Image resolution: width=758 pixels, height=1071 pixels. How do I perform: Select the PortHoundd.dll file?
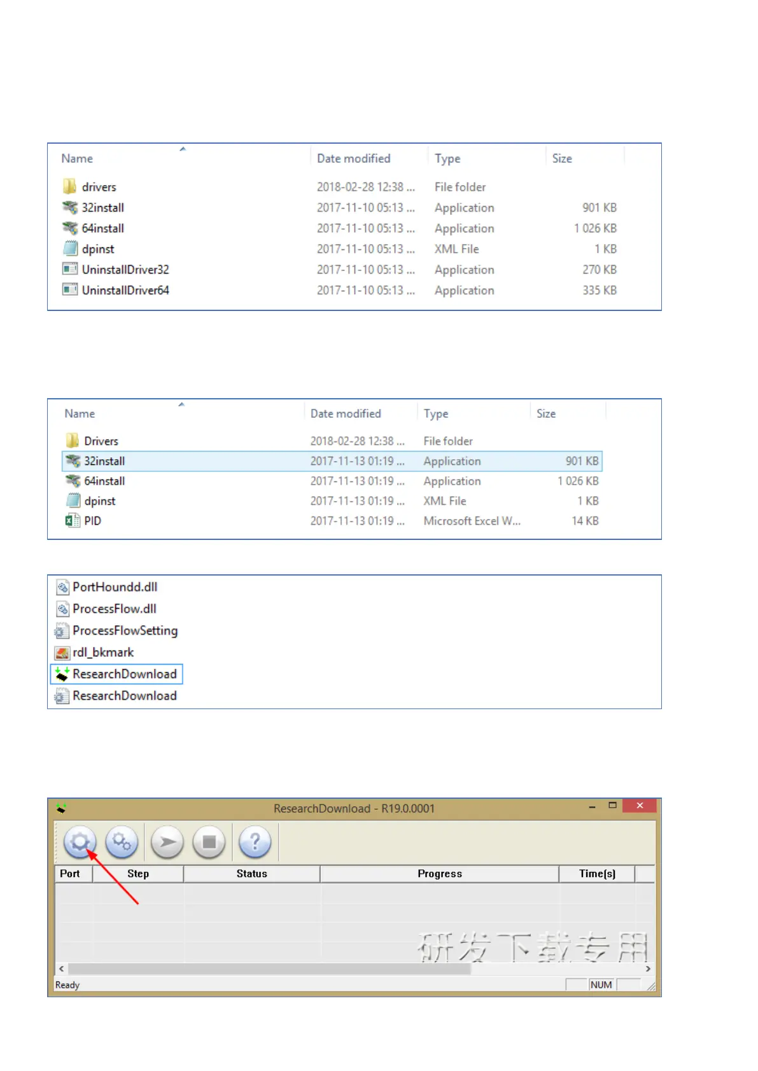tap(115, 587)
